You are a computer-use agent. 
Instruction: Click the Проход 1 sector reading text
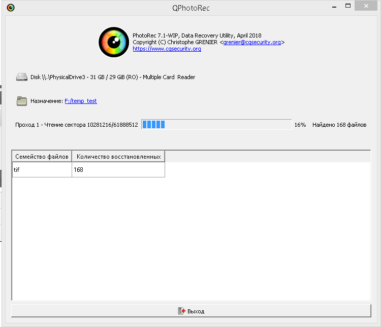point(77,125)
